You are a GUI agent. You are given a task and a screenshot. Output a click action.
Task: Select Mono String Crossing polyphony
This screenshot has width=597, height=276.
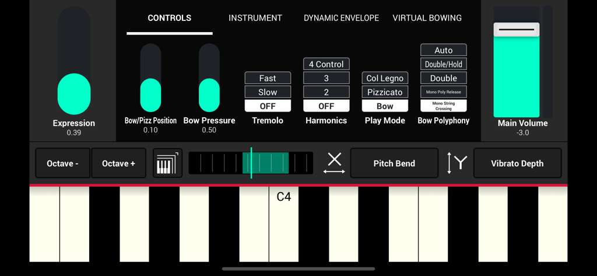pyautogui.click(x=444, y=106)
